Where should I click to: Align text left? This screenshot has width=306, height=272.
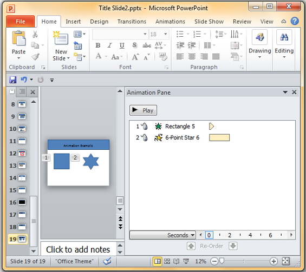point(180,56)
